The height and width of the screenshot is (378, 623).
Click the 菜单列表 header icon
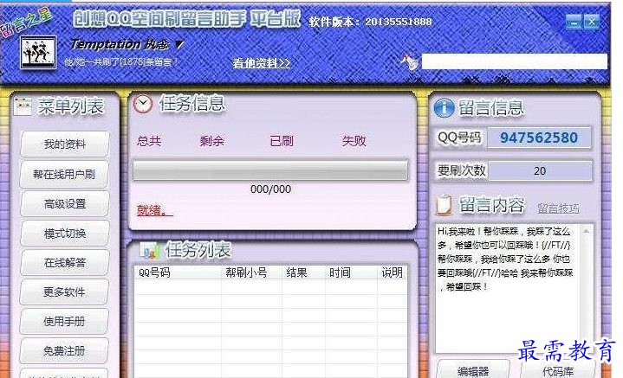[x=23, y=106]
